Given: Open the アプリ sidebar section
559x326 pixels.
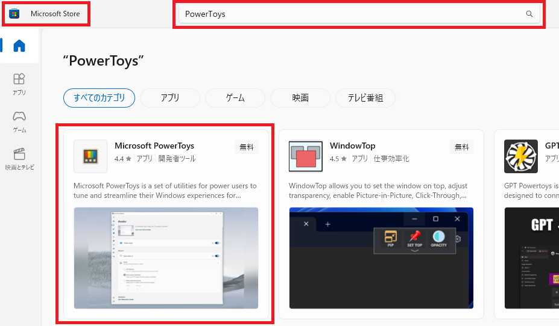Looking at the screenshot, I should [19, 84].
